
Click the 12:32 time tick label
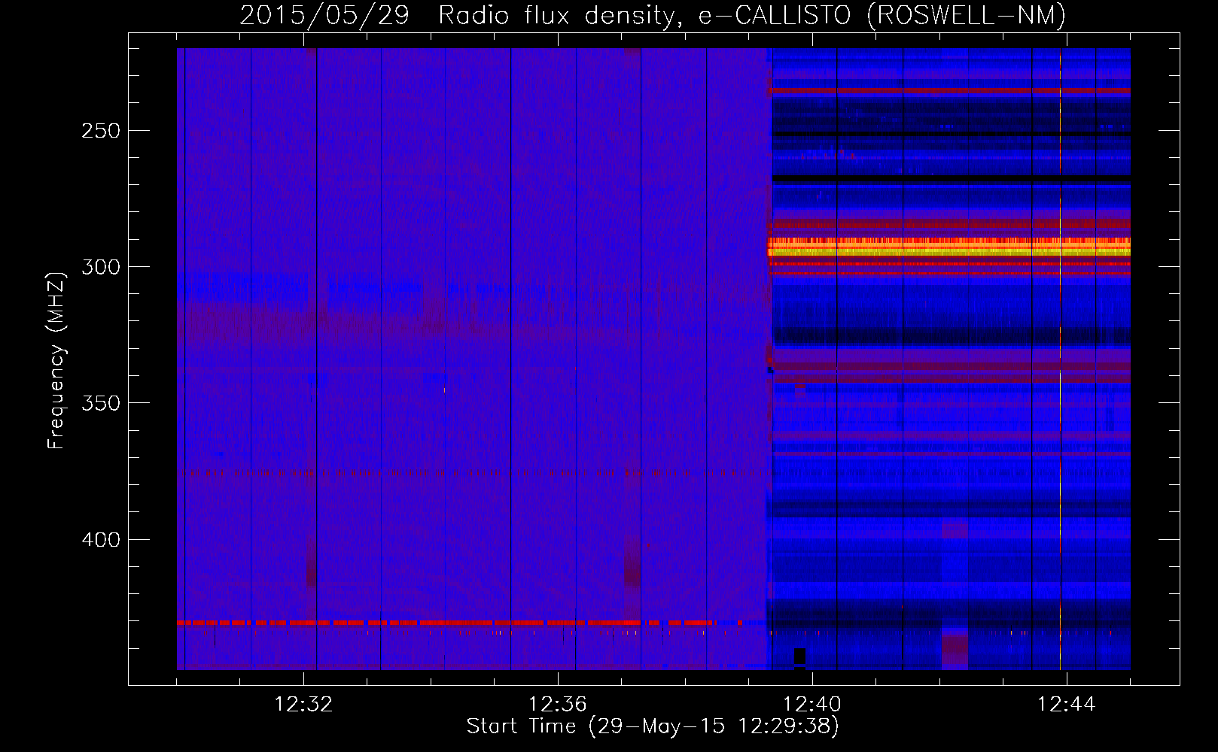(303, 705)
